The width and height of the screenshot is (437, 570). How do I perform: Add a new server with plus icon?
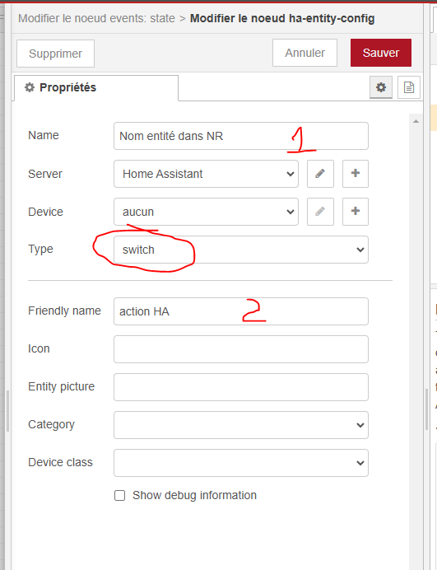click(356, 174)
